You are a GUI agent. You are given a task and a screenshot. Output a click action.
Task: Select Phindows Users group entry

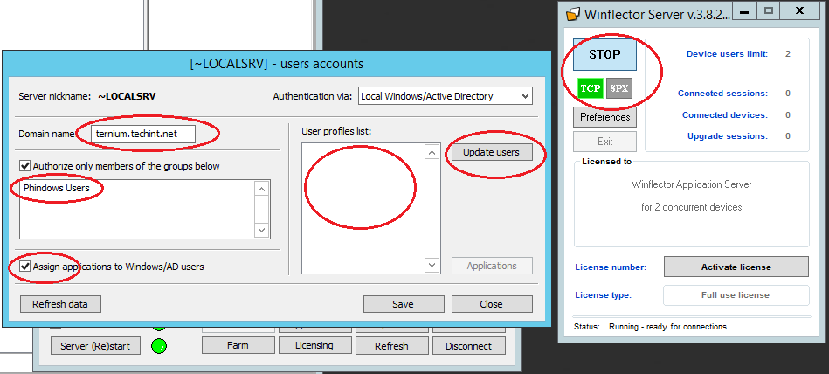pos(57,188)
